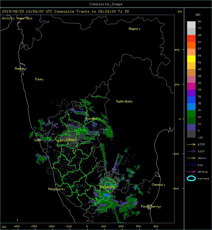The height and width of the screenshot is (230, 212).
Task: Click the light blue swatch below 35
Action: click(191, 107)
